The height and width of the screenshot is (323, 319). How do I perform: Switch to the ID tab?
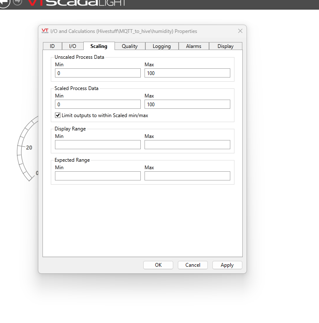tap(52, 46)
